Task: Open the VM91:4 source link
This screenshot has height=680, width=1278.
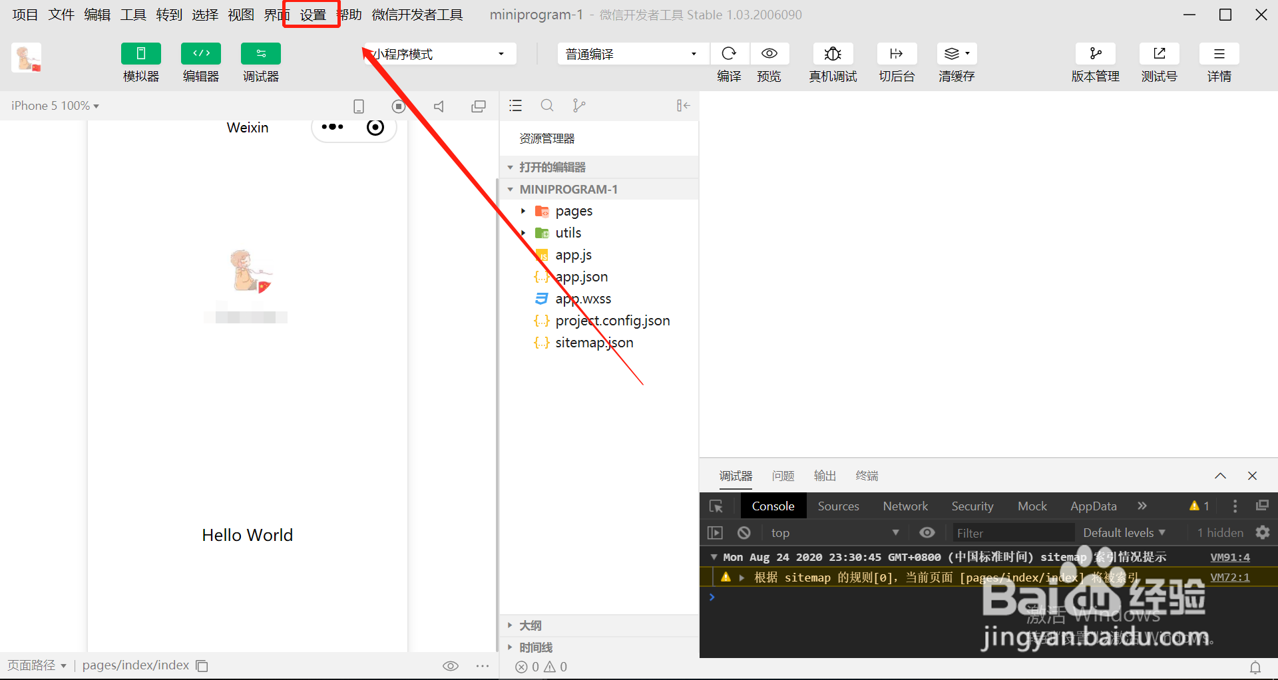Action: point(1230,557)
